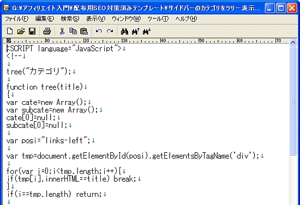Create a new document with the blank page icon
Screen dimensions: 300x205
(x=10, y=32)
